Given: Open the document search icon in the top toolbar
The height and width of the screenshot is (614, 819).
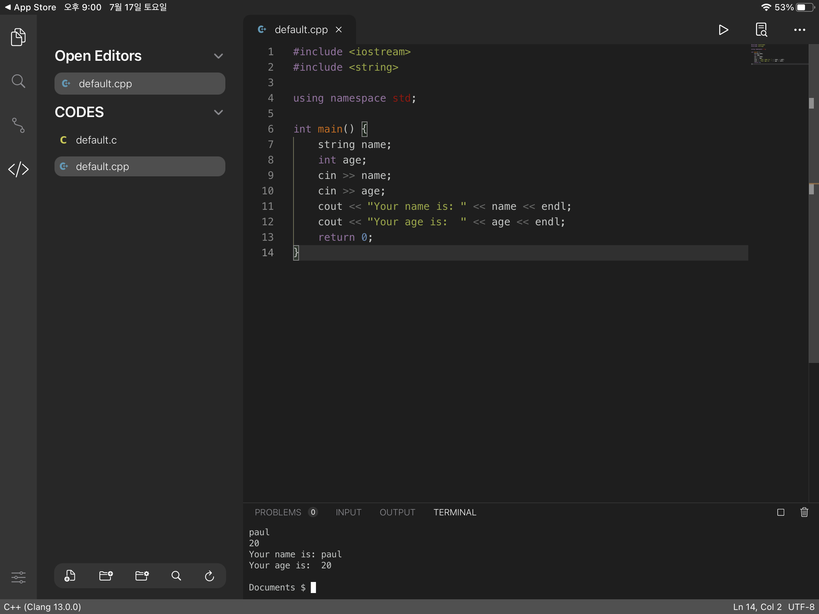Looking at the screenshot, I should [x=761, y=30].
